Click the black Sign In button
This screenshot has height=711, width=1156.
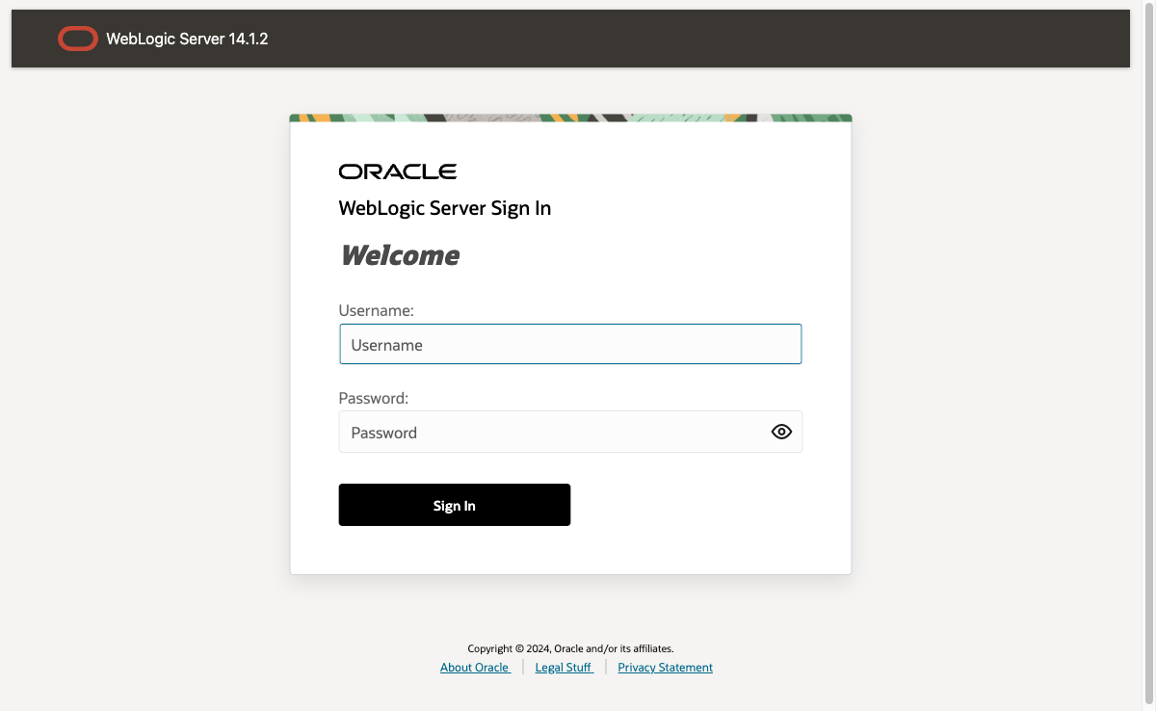(x=455, y=505)
